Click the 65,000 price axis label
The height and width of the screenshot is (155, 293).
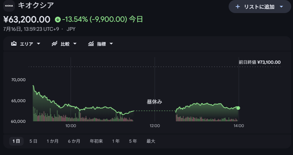pyautogui.click(x=18, y=101)
